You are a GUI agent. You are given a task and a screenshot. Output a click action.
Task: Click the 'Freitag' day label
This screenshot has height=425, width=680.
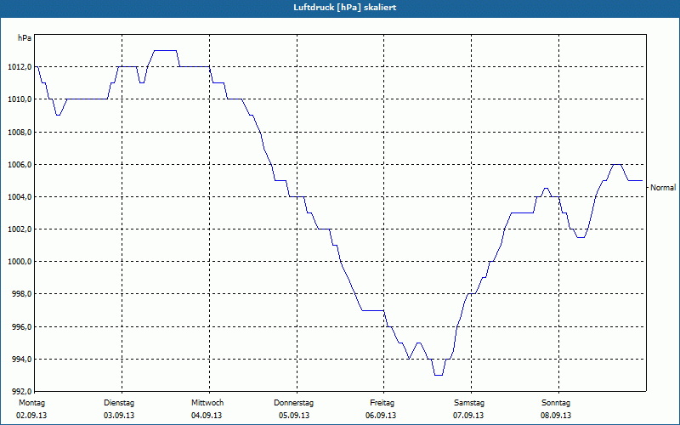click(x=382, y=403)
